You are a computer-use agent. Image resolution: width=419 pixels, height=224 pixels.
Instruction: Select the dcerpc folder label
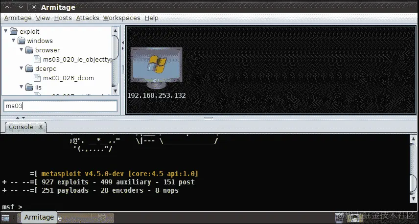point(46,69)
